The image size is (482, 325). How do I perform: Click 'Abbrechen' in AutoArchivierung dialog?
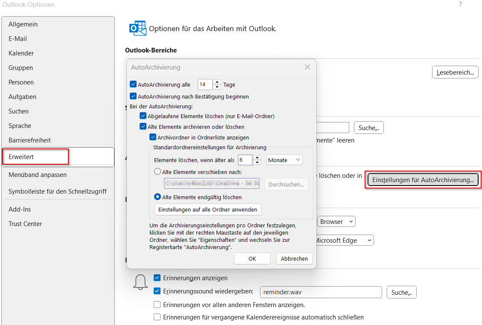point(294,258)
